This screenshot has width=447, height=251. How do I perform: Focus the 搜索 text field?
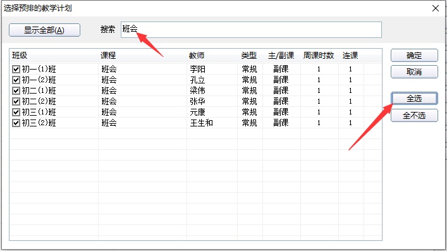pyautogui.click(x=251, y=30)
